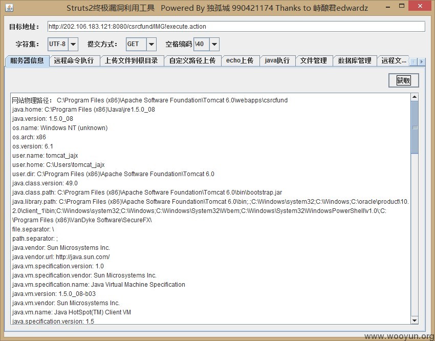Go to the 数据库管理 tab
The height and width of the screenshot is (341, 435).
[x=355, y=61]
